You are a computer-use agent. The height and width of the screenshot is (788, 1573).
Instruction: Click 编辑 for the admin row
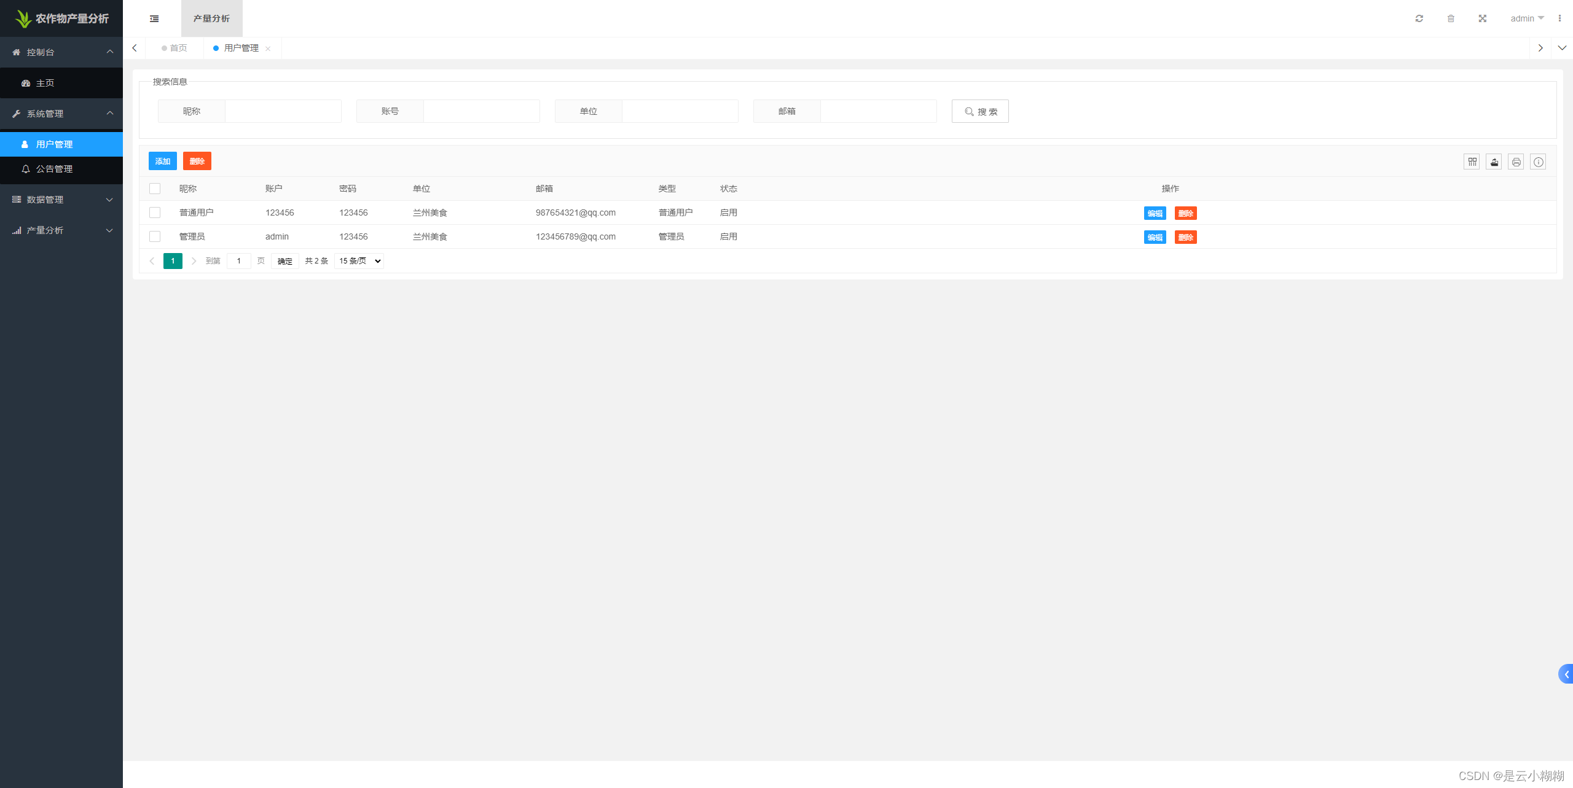1155,237
